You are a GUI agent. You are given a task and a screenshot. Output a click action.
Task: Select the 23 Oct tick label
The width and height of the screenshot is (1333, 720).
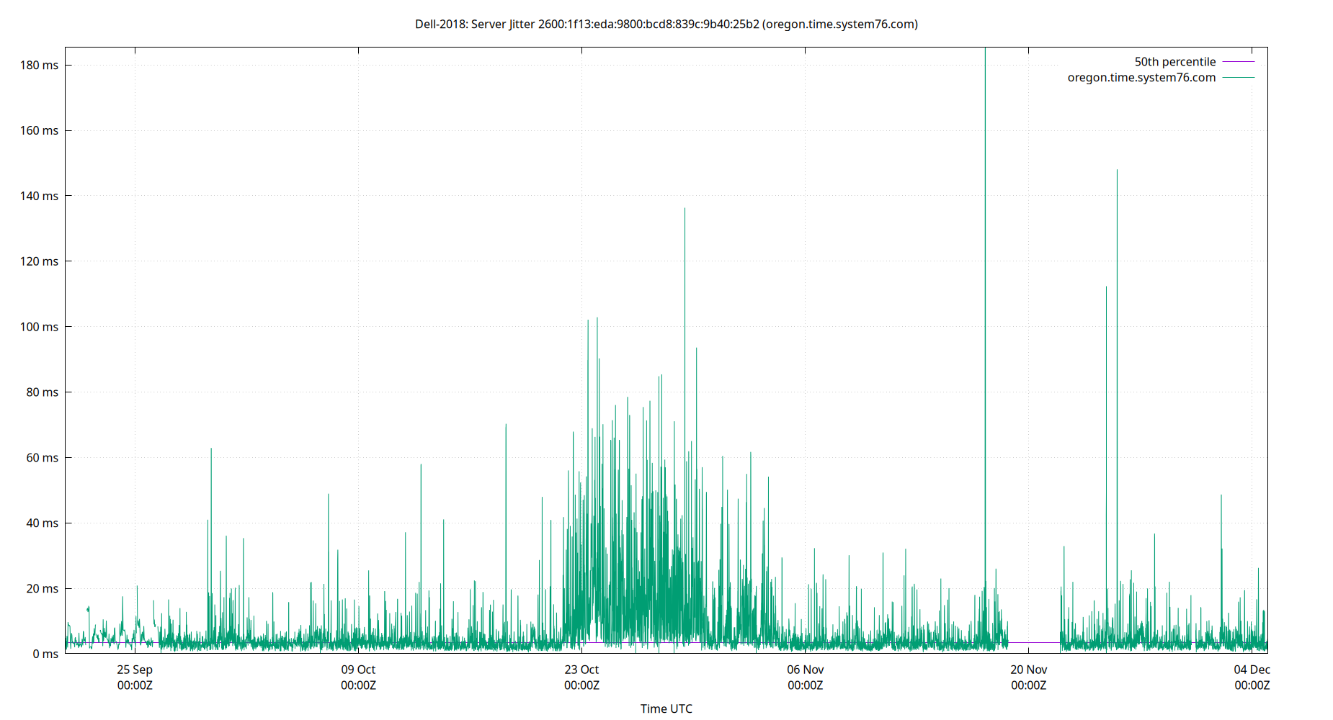point(581,670)
